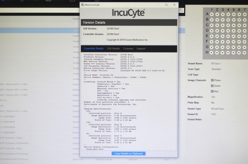
Task: Click the IncuCyte title bar app icon
Action: pyautogui.click(x=82, y=5)
